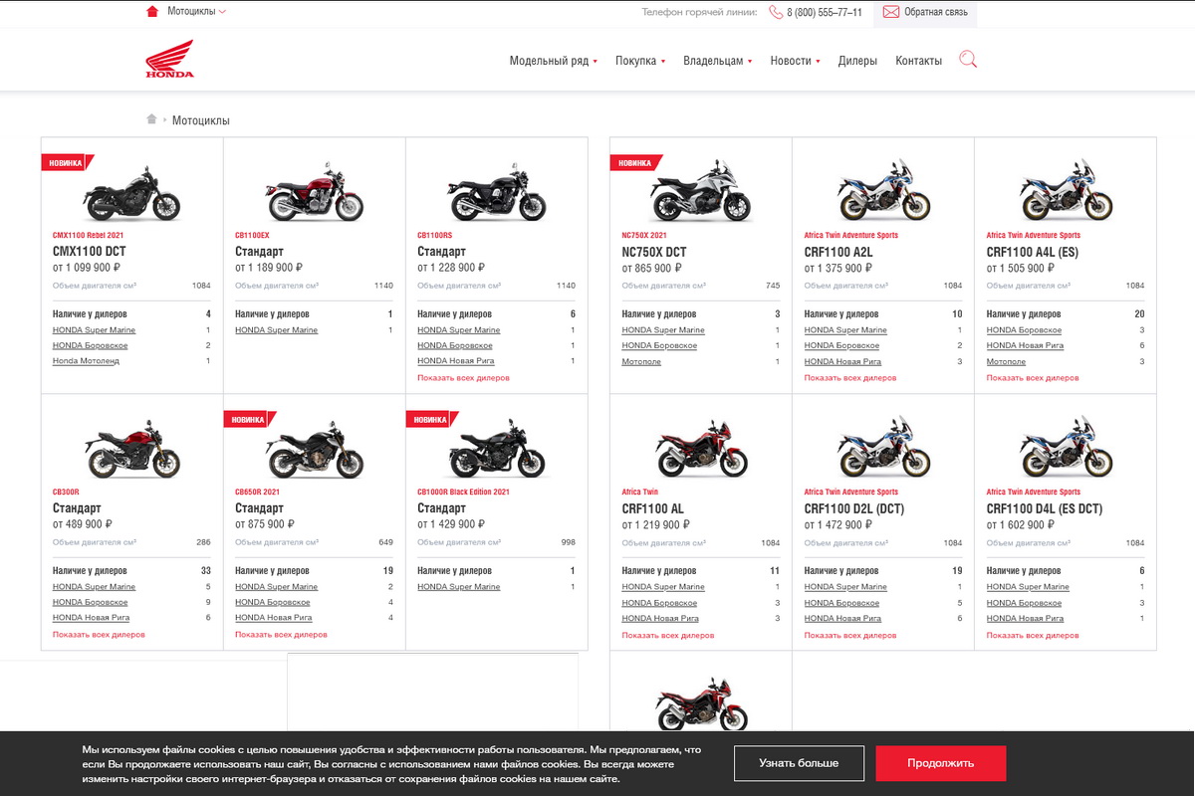Open the CB1100RS motorcycle image
The width and height of the screenshot is (1195, 796).
[496, 191]
